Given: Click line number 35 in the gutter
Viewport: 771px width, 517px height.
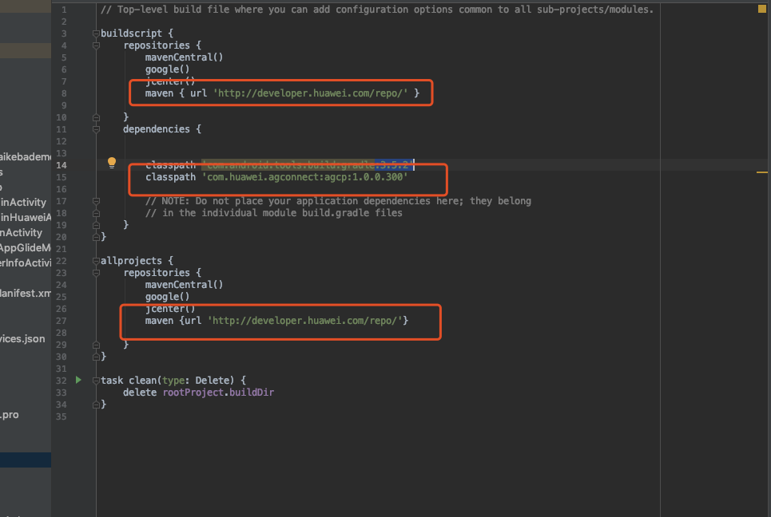Looking at the screenshot, I should pyautogui.click(x=61, y=416).
